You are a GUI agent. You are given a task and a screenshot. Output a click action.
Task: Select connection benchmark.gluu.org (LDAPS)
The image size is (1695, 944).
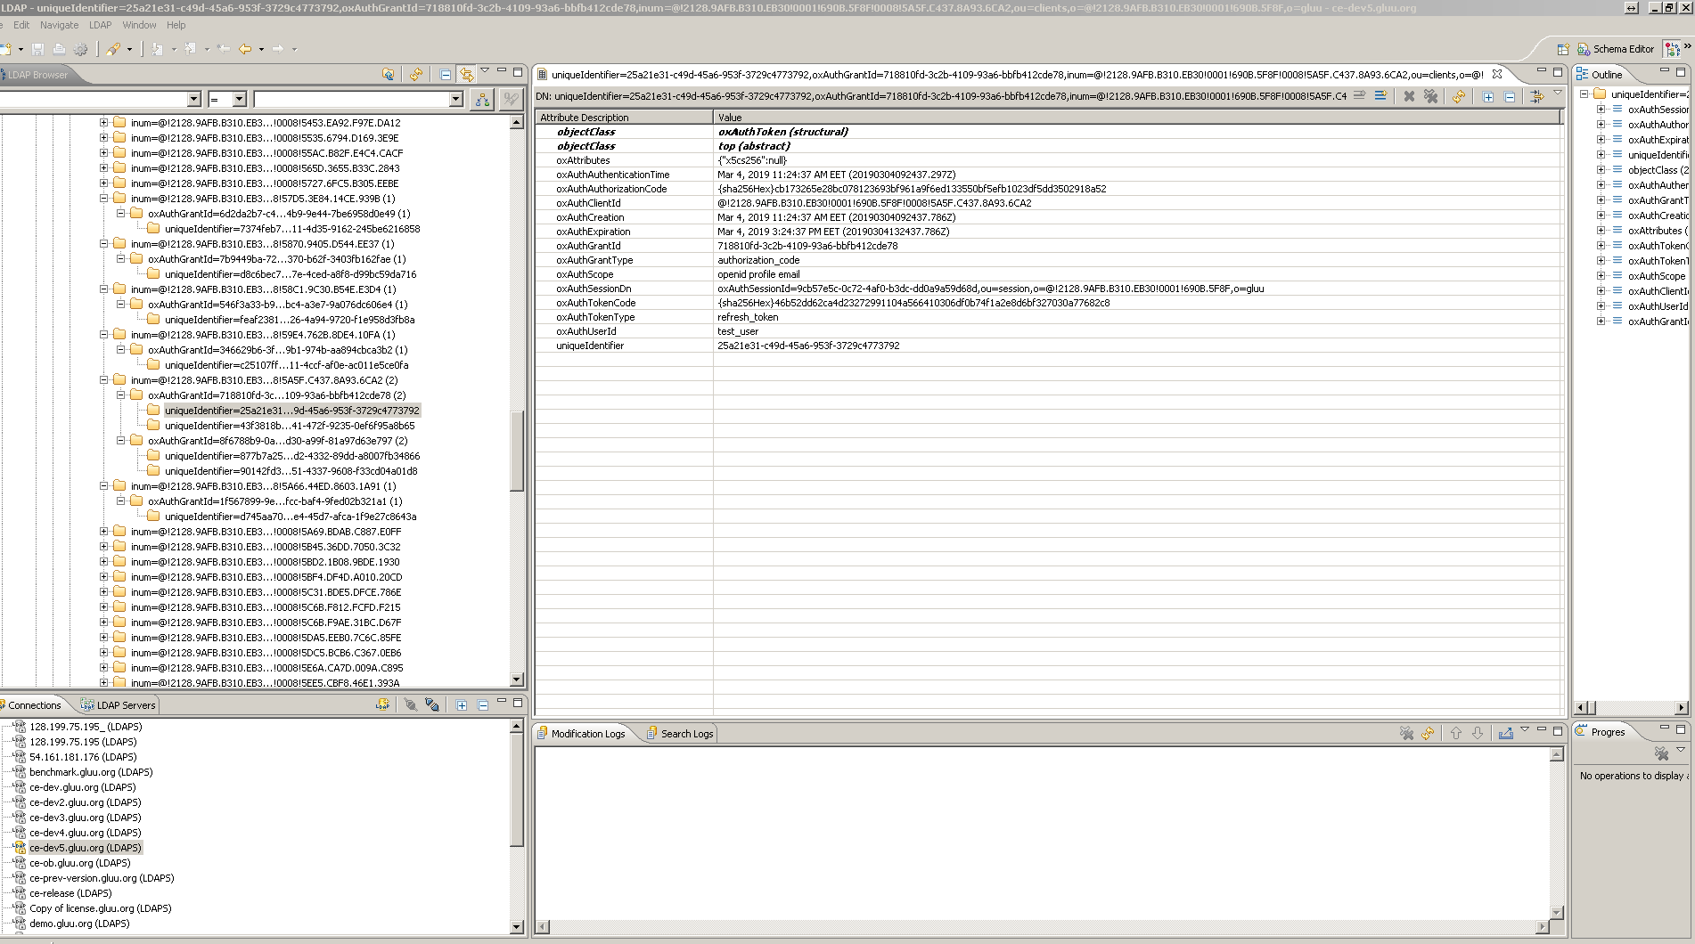pos(89,772)
